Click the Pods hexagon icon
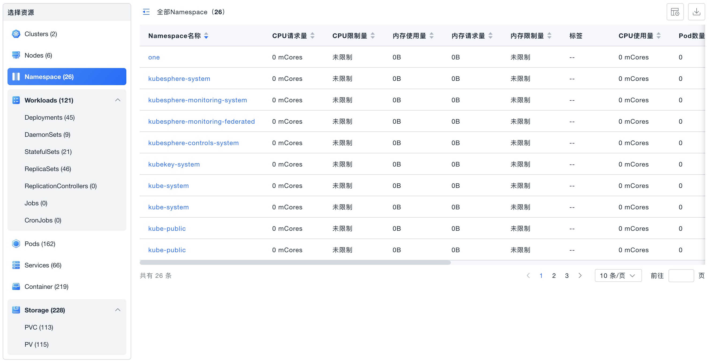710x363 pixels. (x=16, y=244)
